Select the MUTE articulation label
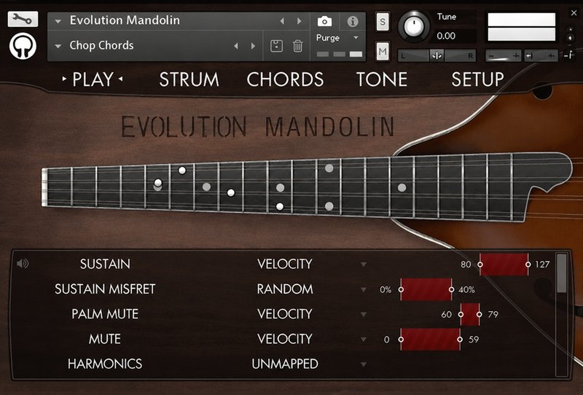The height and width of the screenshot is (395, 583). coord(105,339)
